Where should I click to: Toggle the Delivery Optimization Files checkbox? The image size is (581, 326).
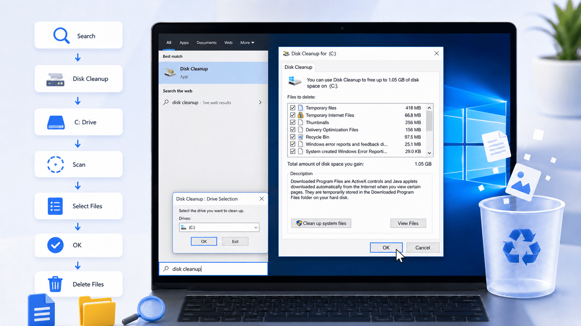pos(293,130)
